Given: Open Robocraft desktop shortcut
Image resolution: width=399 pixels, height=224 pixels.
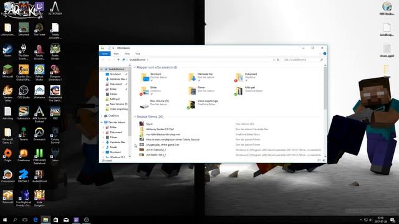Looking at the screenshot, I should pyautogui.click(x=7, y=197).
